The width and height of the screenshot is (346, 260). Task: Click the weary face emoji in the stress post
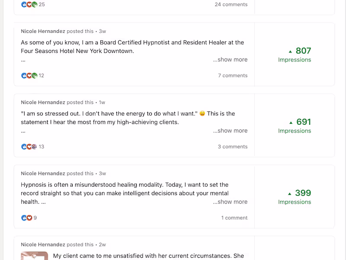[x=202, y=114]
